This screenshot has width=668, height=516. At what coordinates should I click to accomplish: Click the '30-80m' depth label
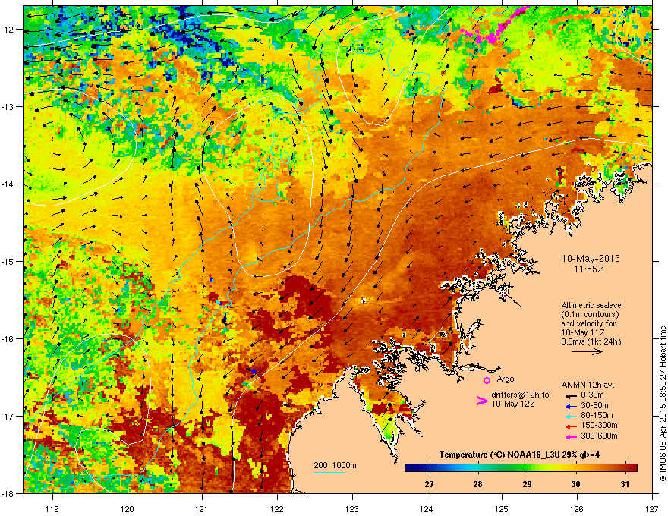pyautogui.click(x=594, y=406)
